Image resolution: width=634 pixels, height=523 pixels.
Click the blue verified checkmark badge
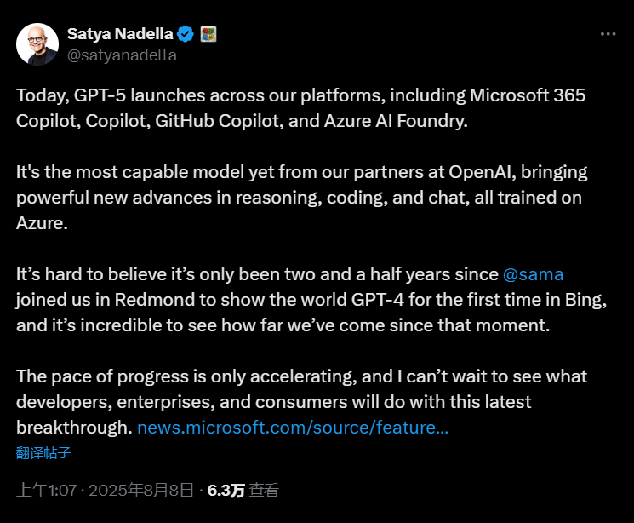(x=186, y=34)
